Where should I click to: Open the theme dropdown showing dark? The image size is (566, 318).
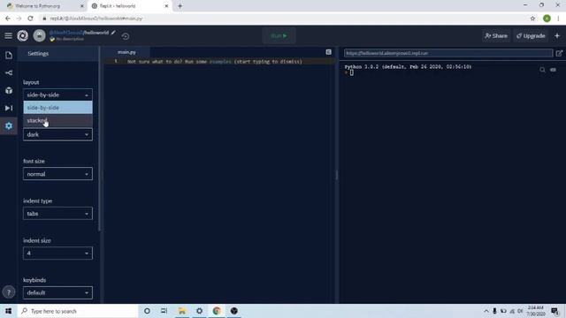click(57, 134)
